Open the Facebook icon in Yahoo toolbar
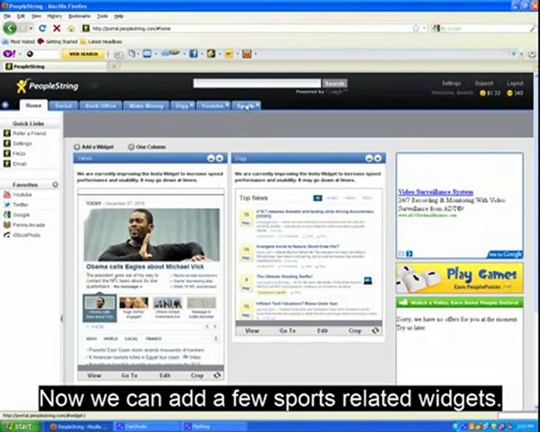The width and height of the screenshot is (540, 432). [193, 54]
